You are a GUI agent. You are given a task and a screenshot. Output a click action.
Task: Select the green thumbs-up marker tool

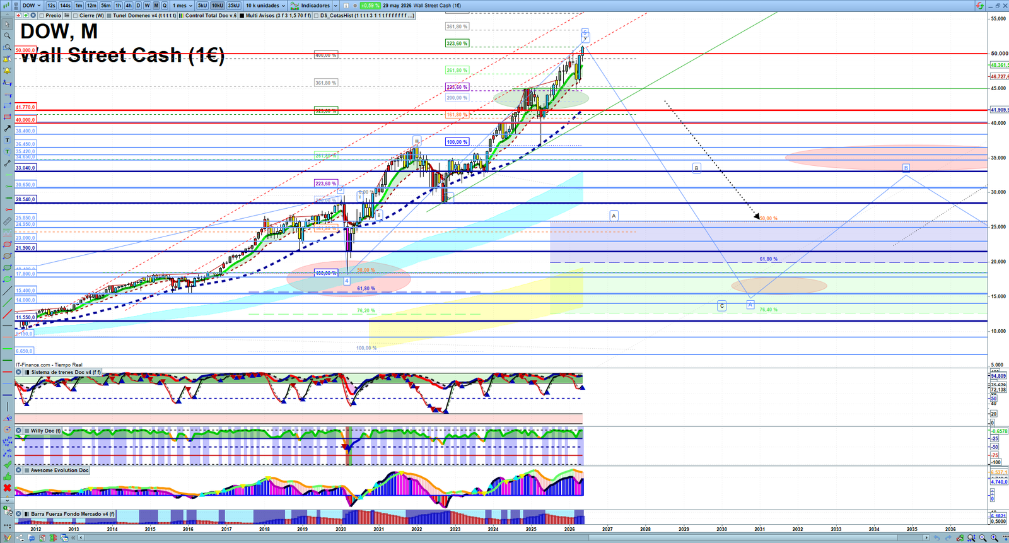coord(8,476)
